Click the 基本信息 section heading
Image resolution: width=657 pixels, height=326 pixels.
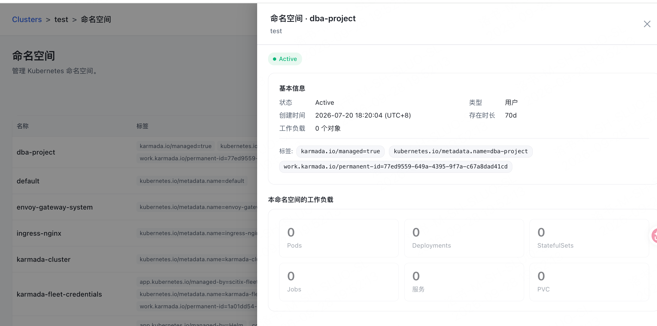(292, 88)
